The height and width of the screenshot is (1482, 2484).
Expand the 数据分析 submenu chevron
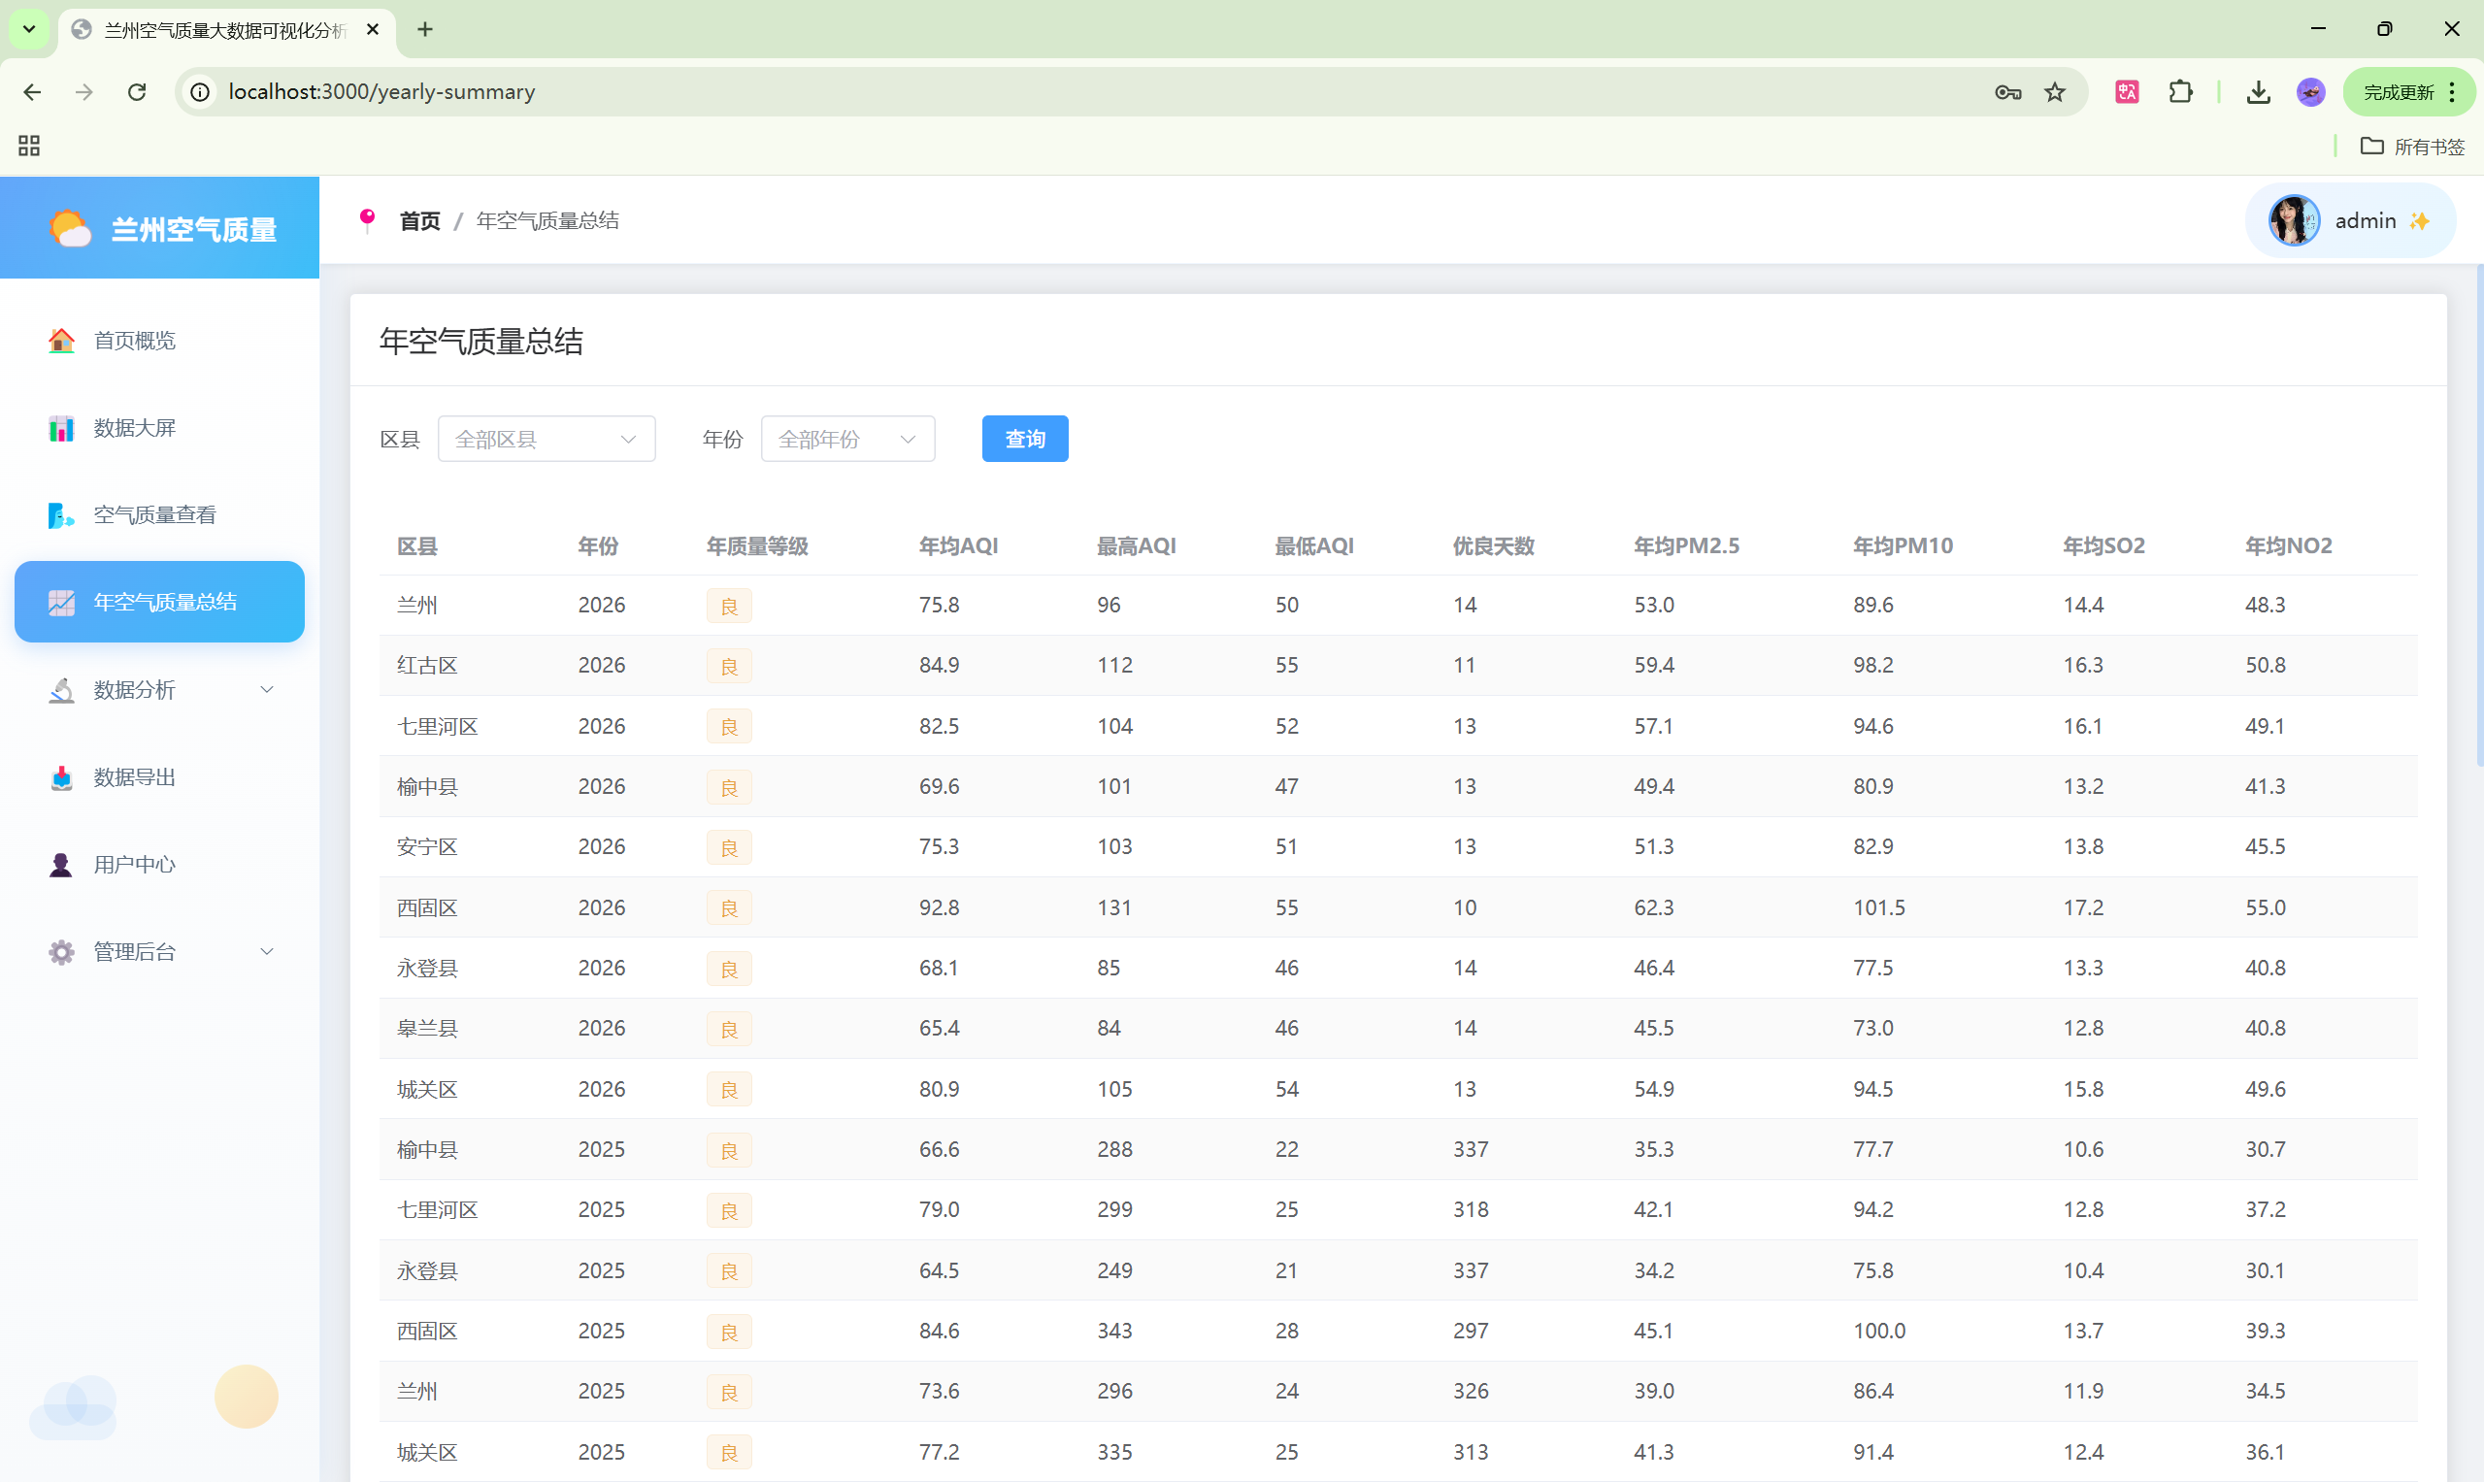pos(267,690)
